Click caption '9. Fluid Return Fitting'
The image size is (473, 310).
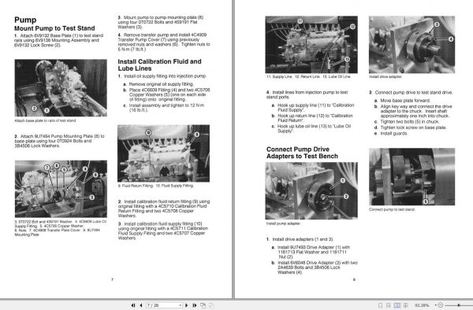(136, 186)
